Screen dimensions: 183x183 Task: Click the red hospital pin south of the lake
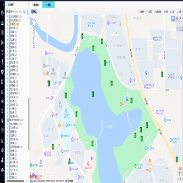(88, 164)
